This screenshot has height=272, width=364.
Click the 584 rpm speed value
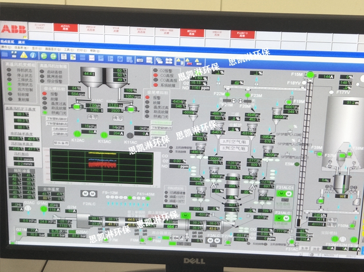pos(77,94)
